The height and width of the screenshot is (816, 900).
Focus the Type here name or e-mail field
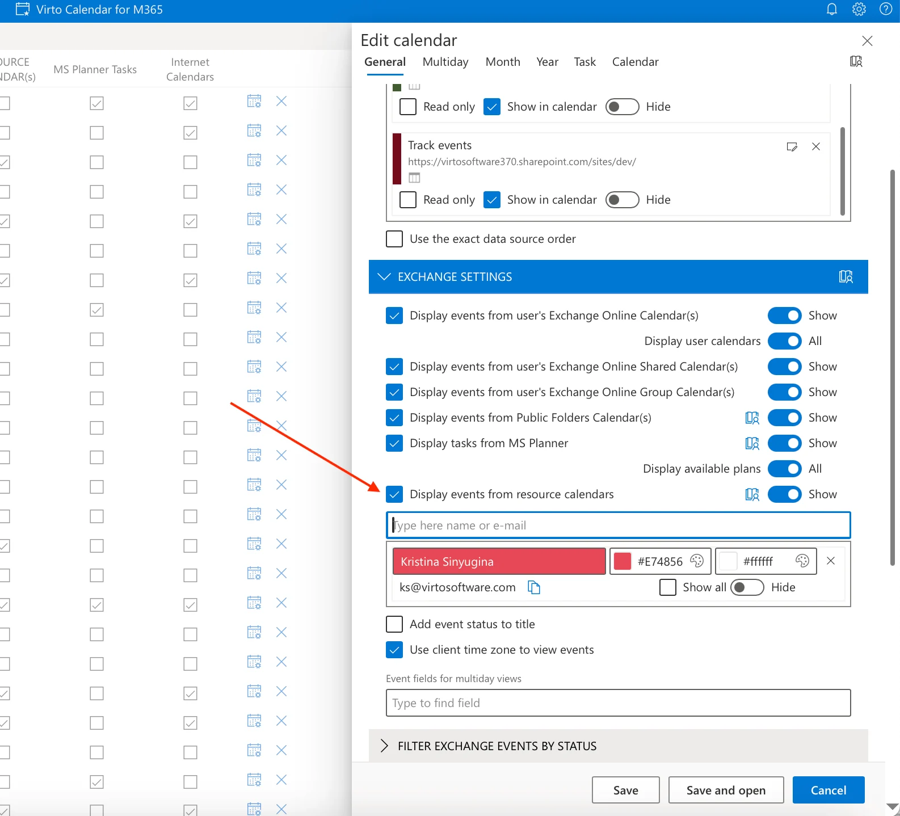point(619,525)
